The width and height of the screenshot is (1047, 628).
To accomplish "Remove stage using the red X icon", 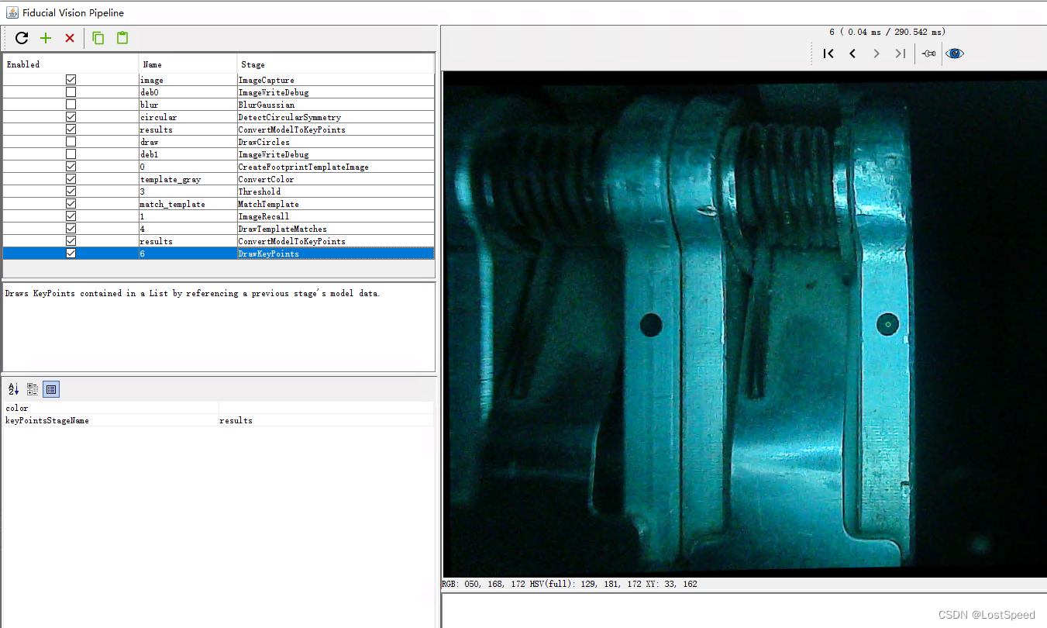I will tap(70, 38).
